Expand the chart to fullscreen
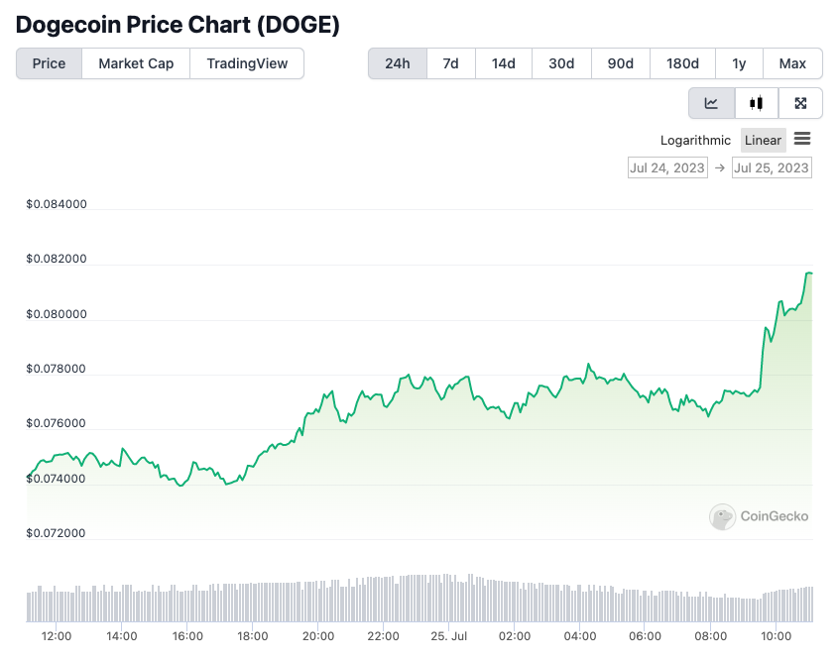Viewport: 837px width, 662px height. (x=800, y=103)
